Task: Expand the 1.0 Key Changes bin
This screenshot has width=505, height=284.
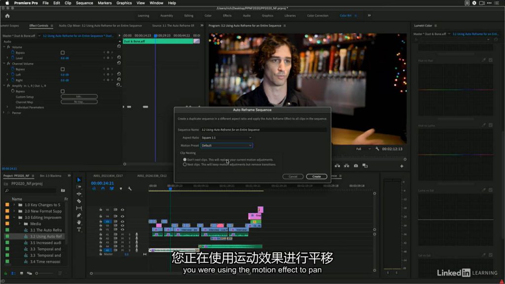Action: coord(14,205)
